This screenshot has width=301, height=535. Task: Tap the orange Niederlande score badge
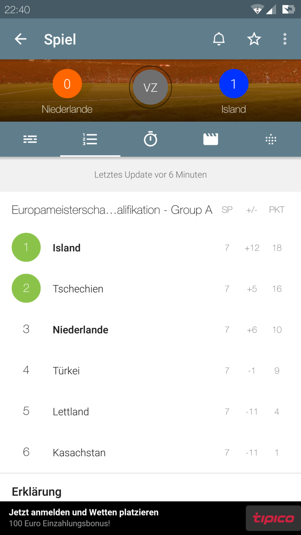coord(67,84)
